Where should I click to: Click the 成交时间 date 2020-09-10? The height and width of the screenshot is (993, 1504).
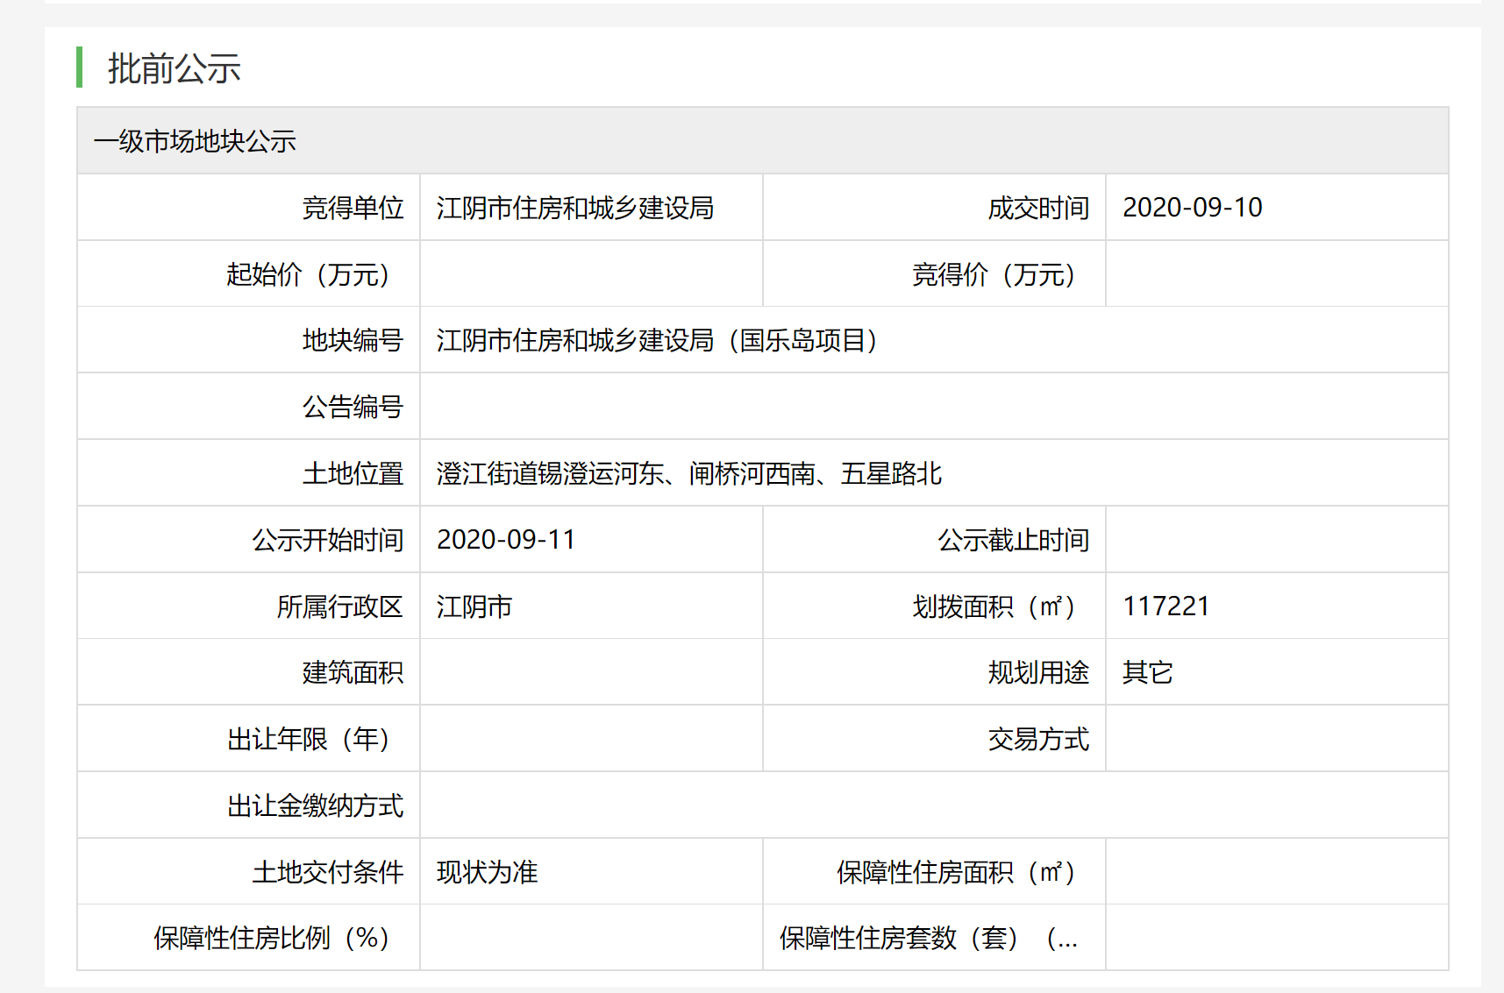[1192, 208]
